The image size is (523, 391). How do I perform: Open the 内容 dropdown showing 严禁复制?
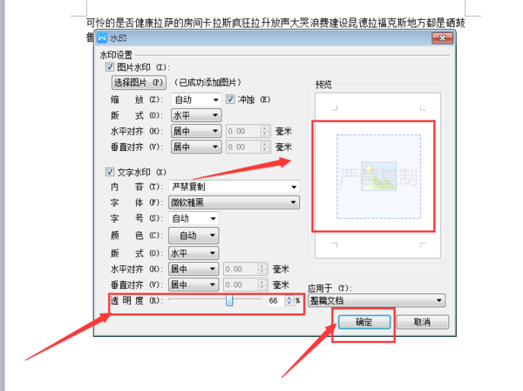(x=234, y=187)
